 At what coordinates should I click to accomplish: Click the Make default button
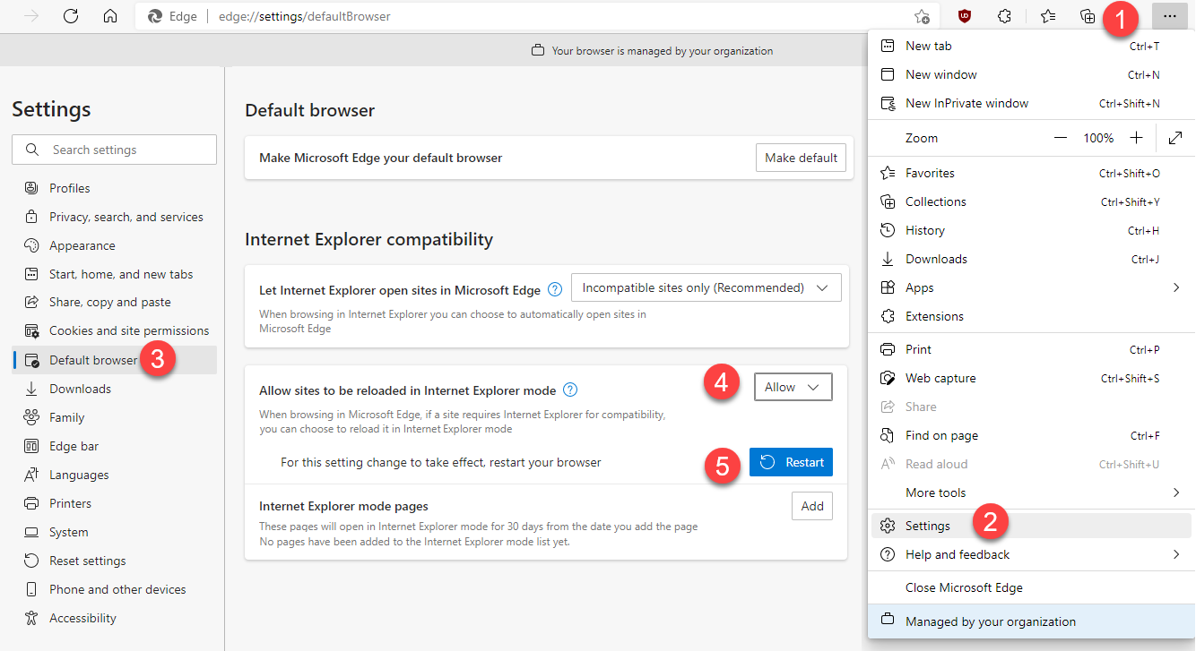click(x=801, y=158)
